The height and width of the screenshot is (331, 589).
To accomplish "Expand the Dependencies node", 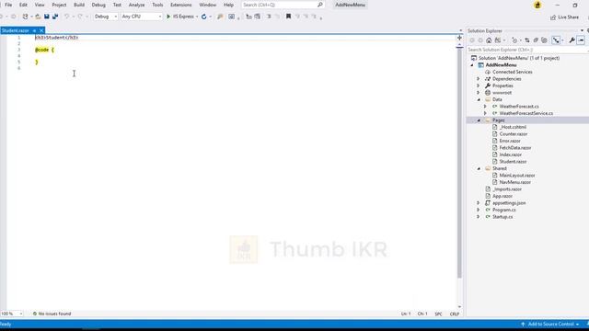I will tap(479, 79).
